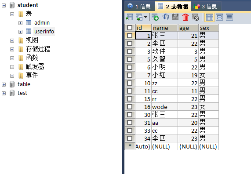The image size is (251, 174).
Task: Delete selected rows with red trash icon
Action: pyautogui.click(x=186, y=17)
